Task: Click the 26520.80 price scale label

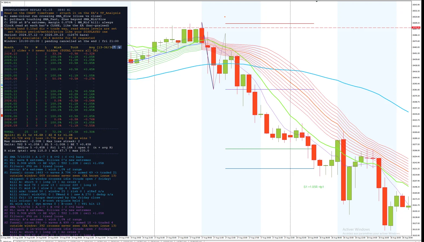Action: [416, 17]
